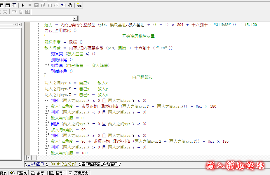The width and height of the screenshot is (270, 175).
Task: Open the combo box dropdown arrow
Action: [x=75, y=18]
